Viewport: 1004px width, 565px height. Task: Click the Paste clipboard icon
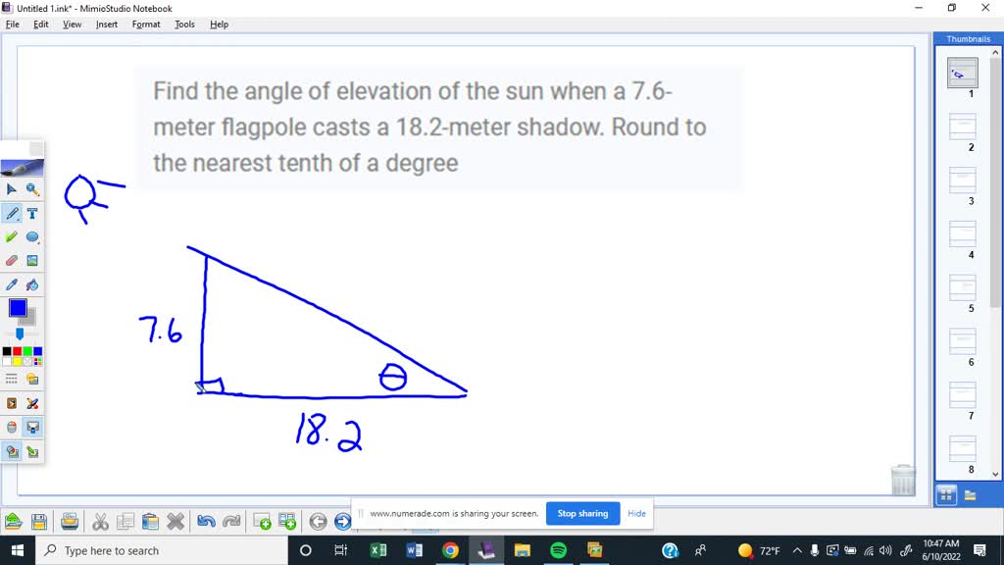pos(150,522)
